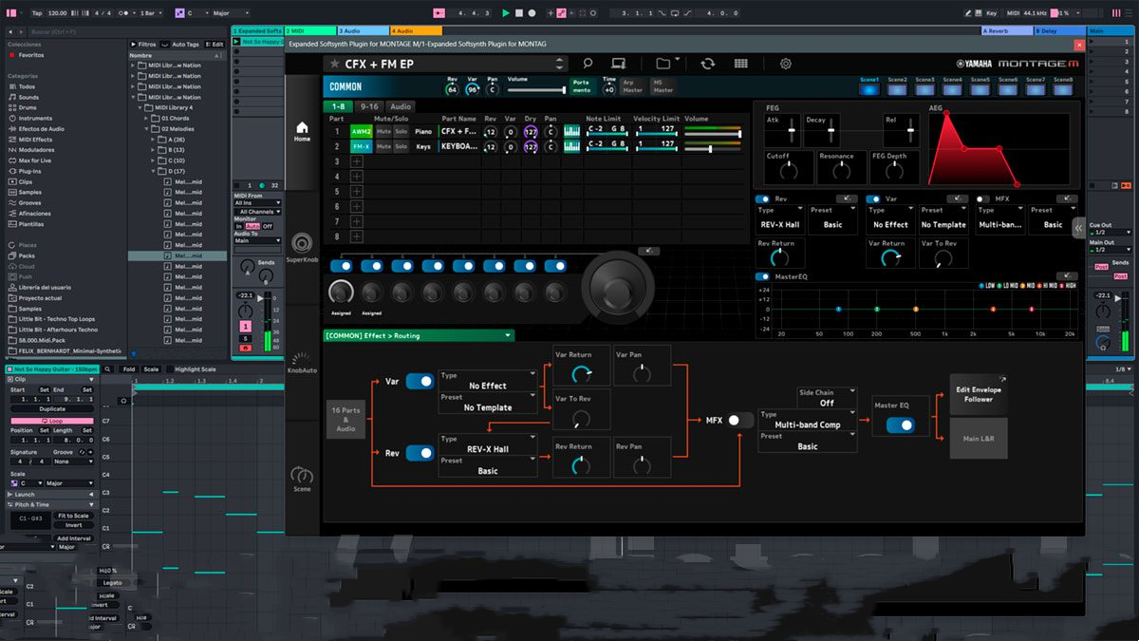
Task: Solo Part 2 Keys
Action: [x=401, y=147]
